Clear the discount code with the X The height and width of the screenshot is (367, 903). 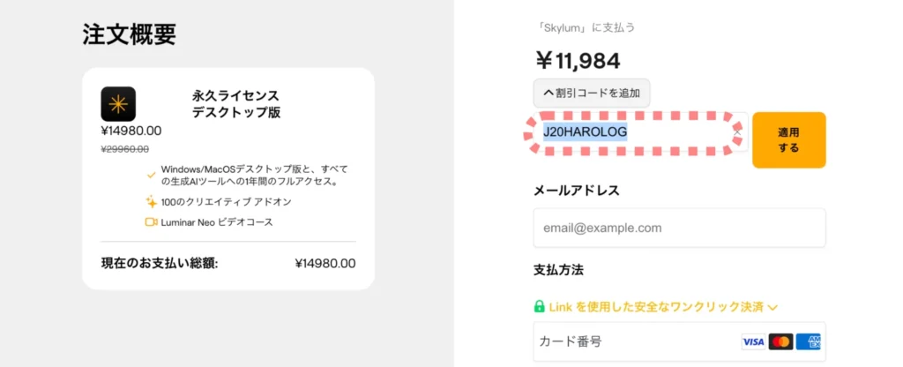coord(737,132)
